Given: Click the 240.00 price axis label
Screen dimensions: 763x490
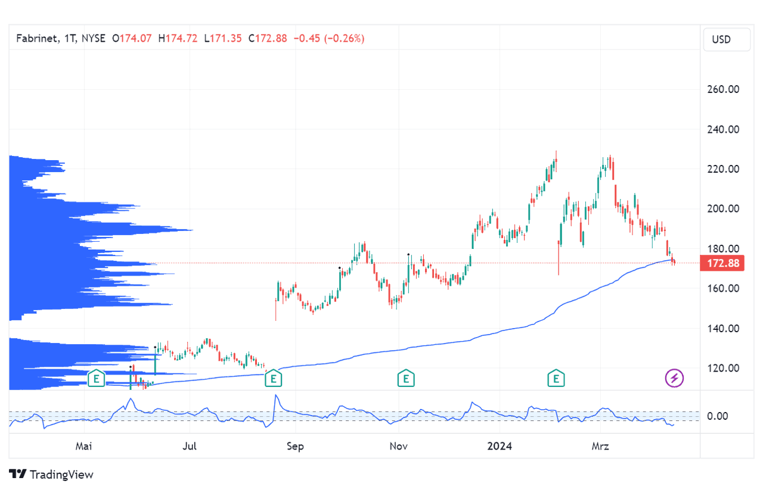Looking at the screenshot, I should 723,129.
